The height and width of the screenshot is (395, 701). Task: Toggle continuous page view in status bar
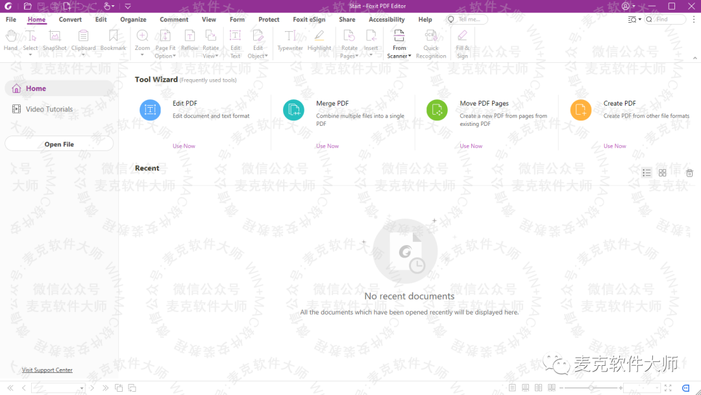525,388
